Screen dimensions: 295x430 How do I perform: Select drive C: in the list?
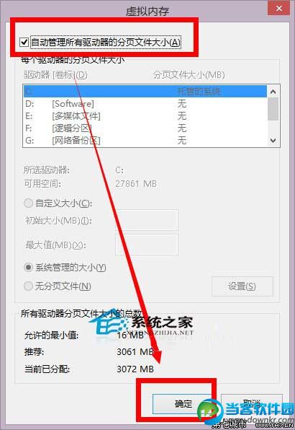(145, 92)
